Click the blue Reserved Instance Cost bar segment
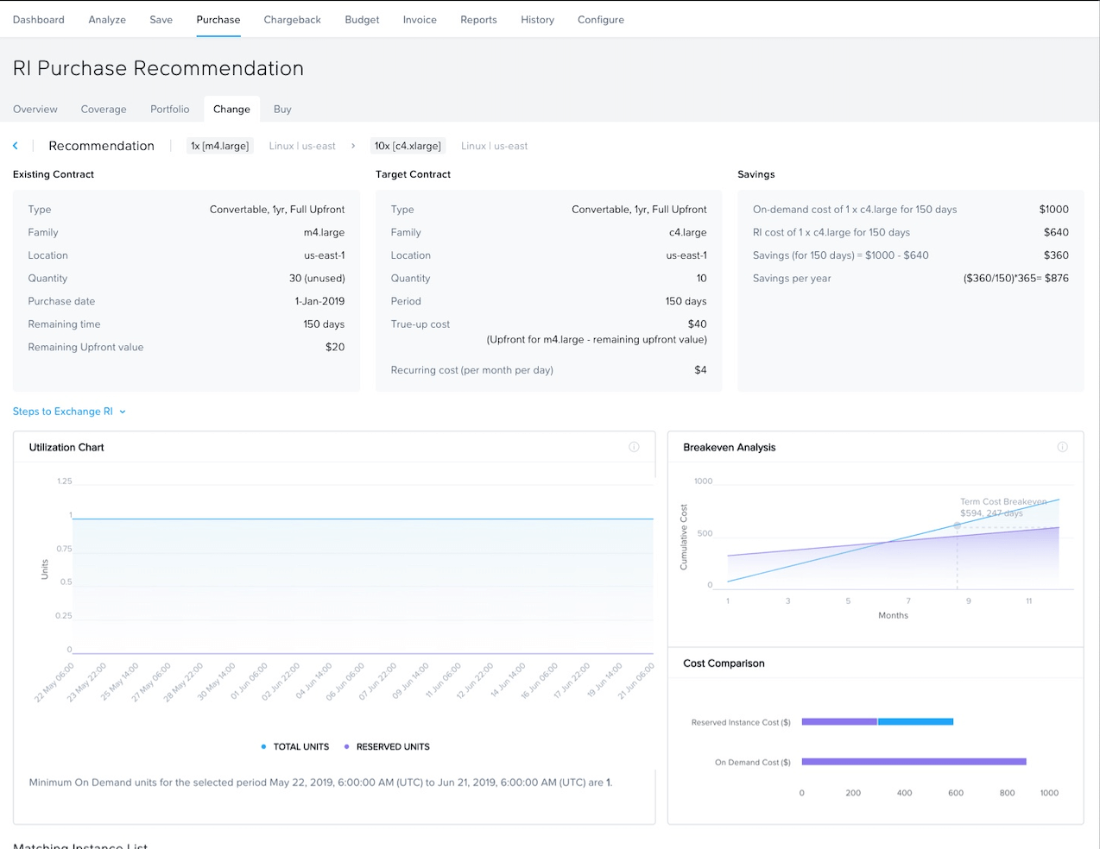1100x849 pixels. (x=915, y=721)
